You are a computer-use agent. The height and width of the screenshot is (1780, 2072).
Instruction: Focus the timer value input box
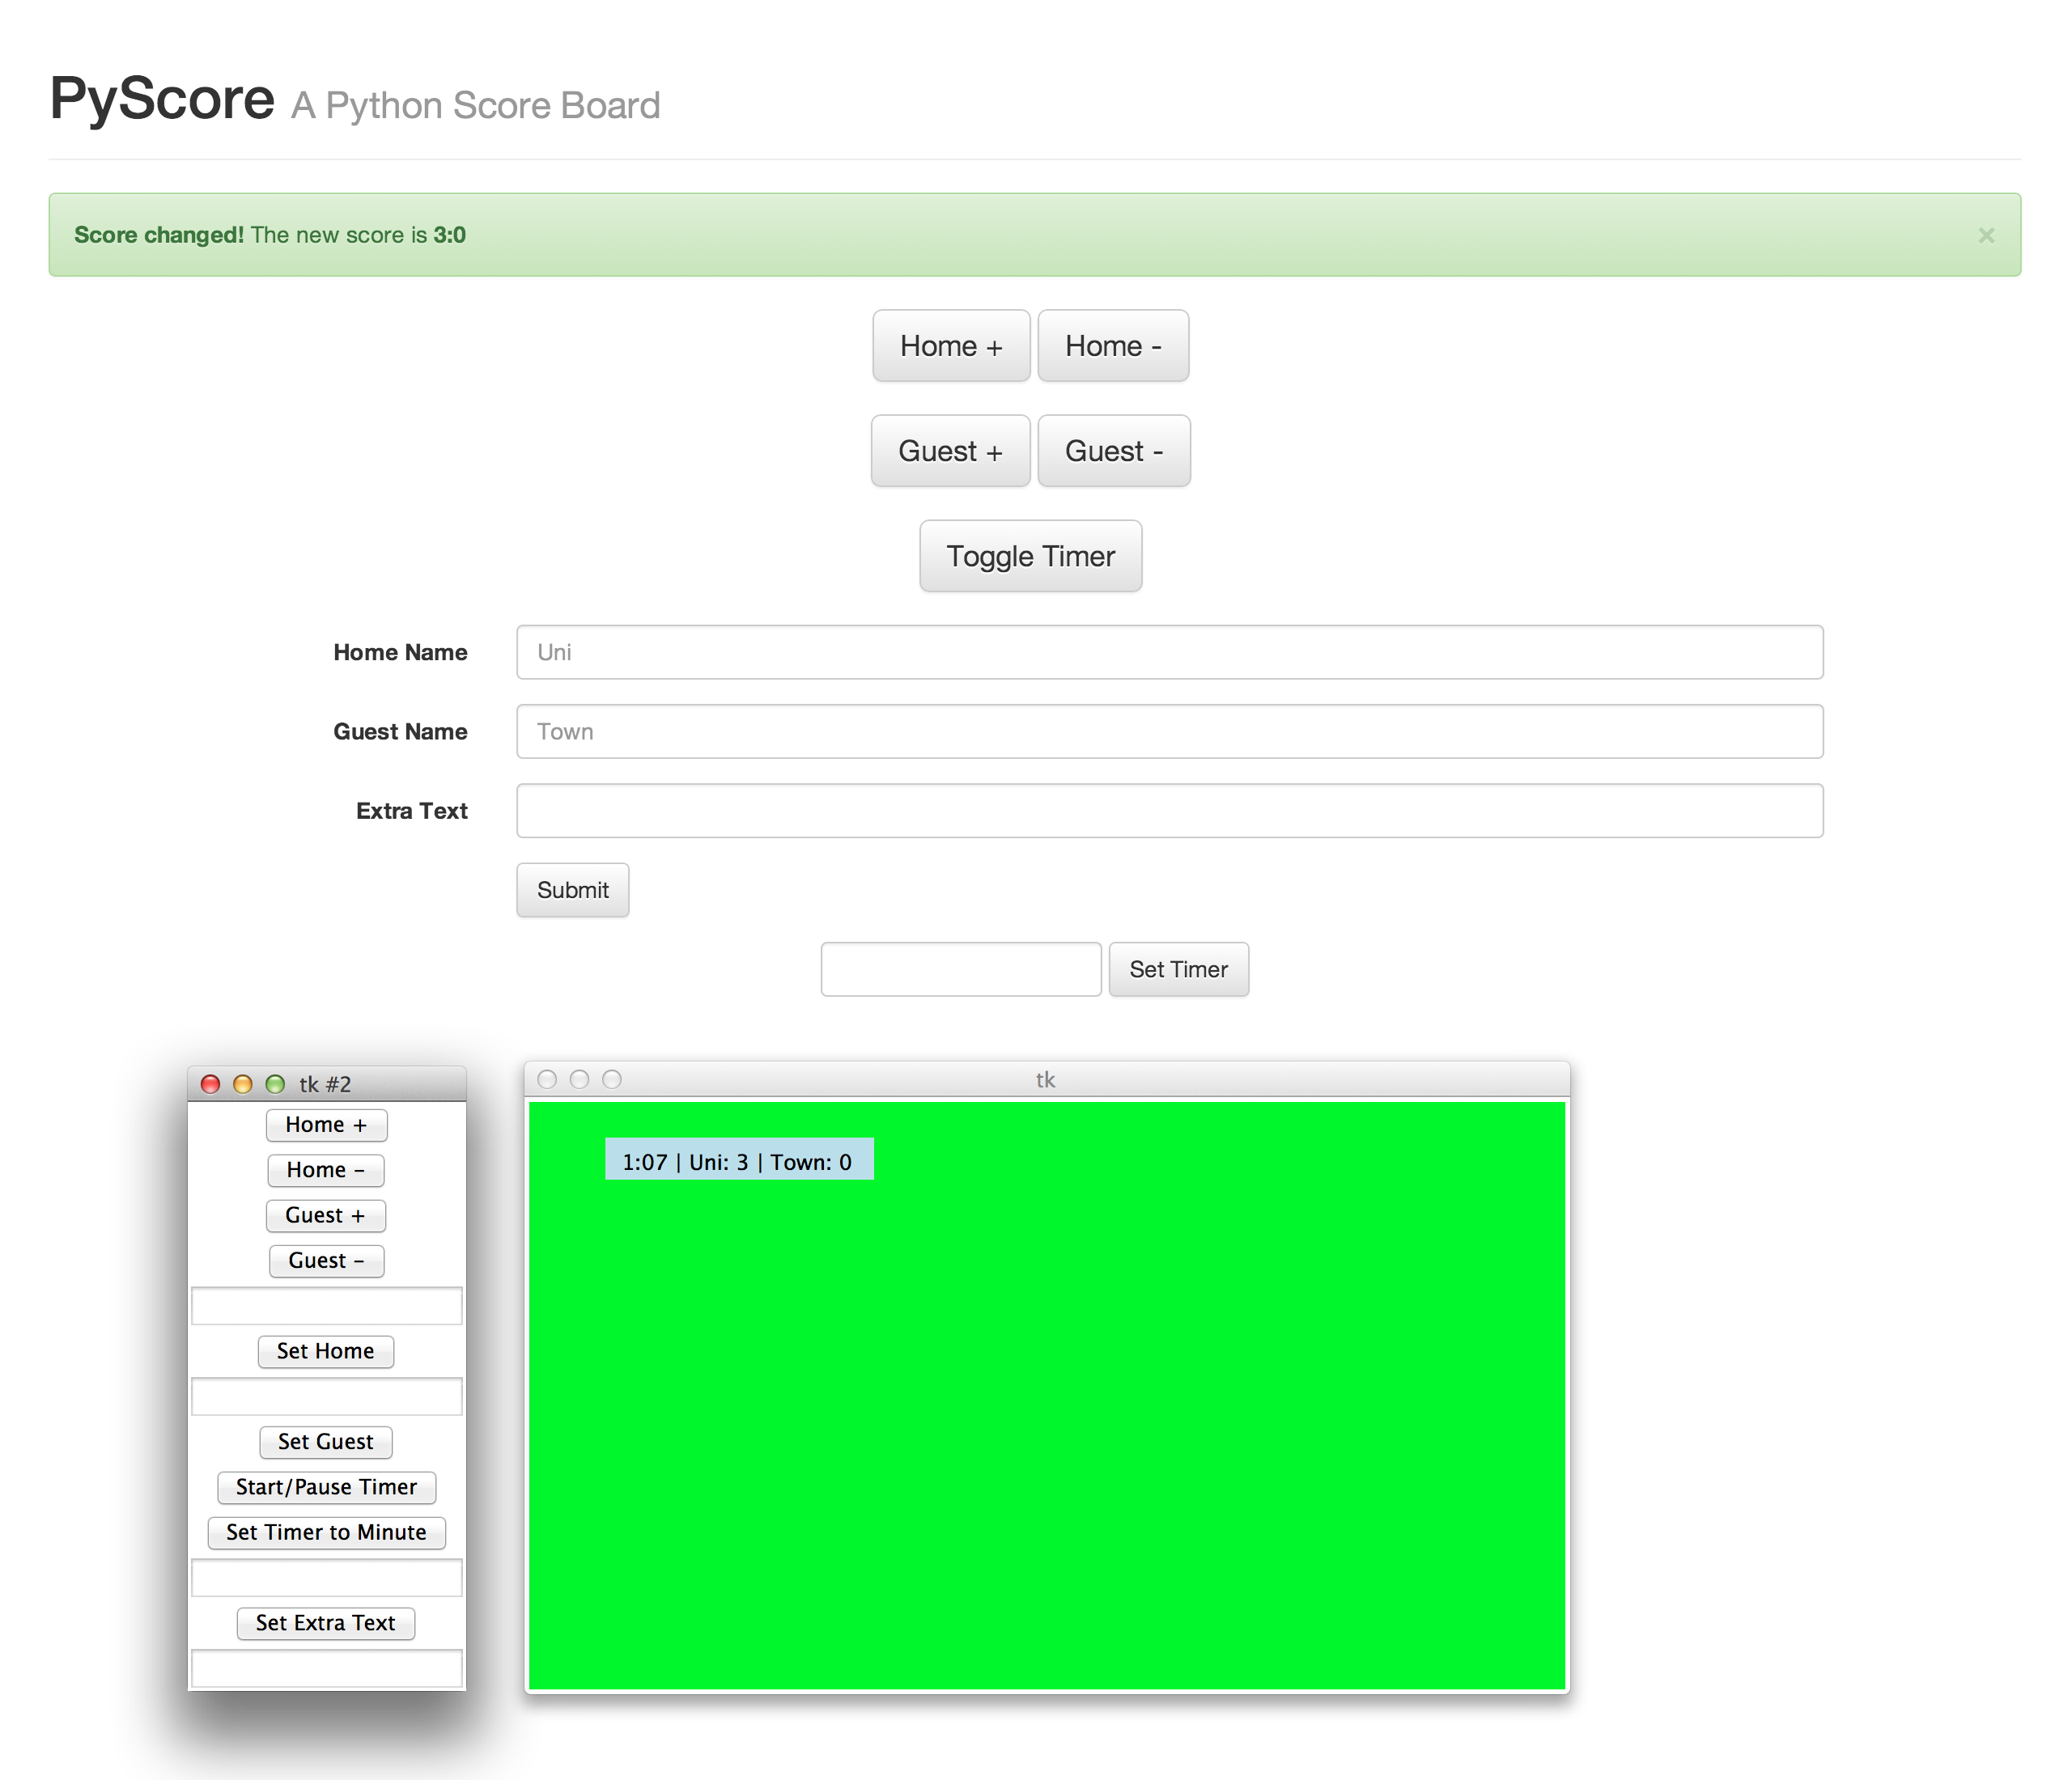pos(960,969)
